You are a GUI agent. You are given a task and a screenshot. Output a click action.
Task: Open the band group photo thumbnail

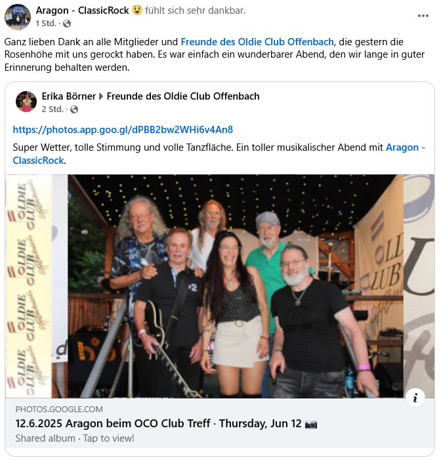(x=219, y=286)
